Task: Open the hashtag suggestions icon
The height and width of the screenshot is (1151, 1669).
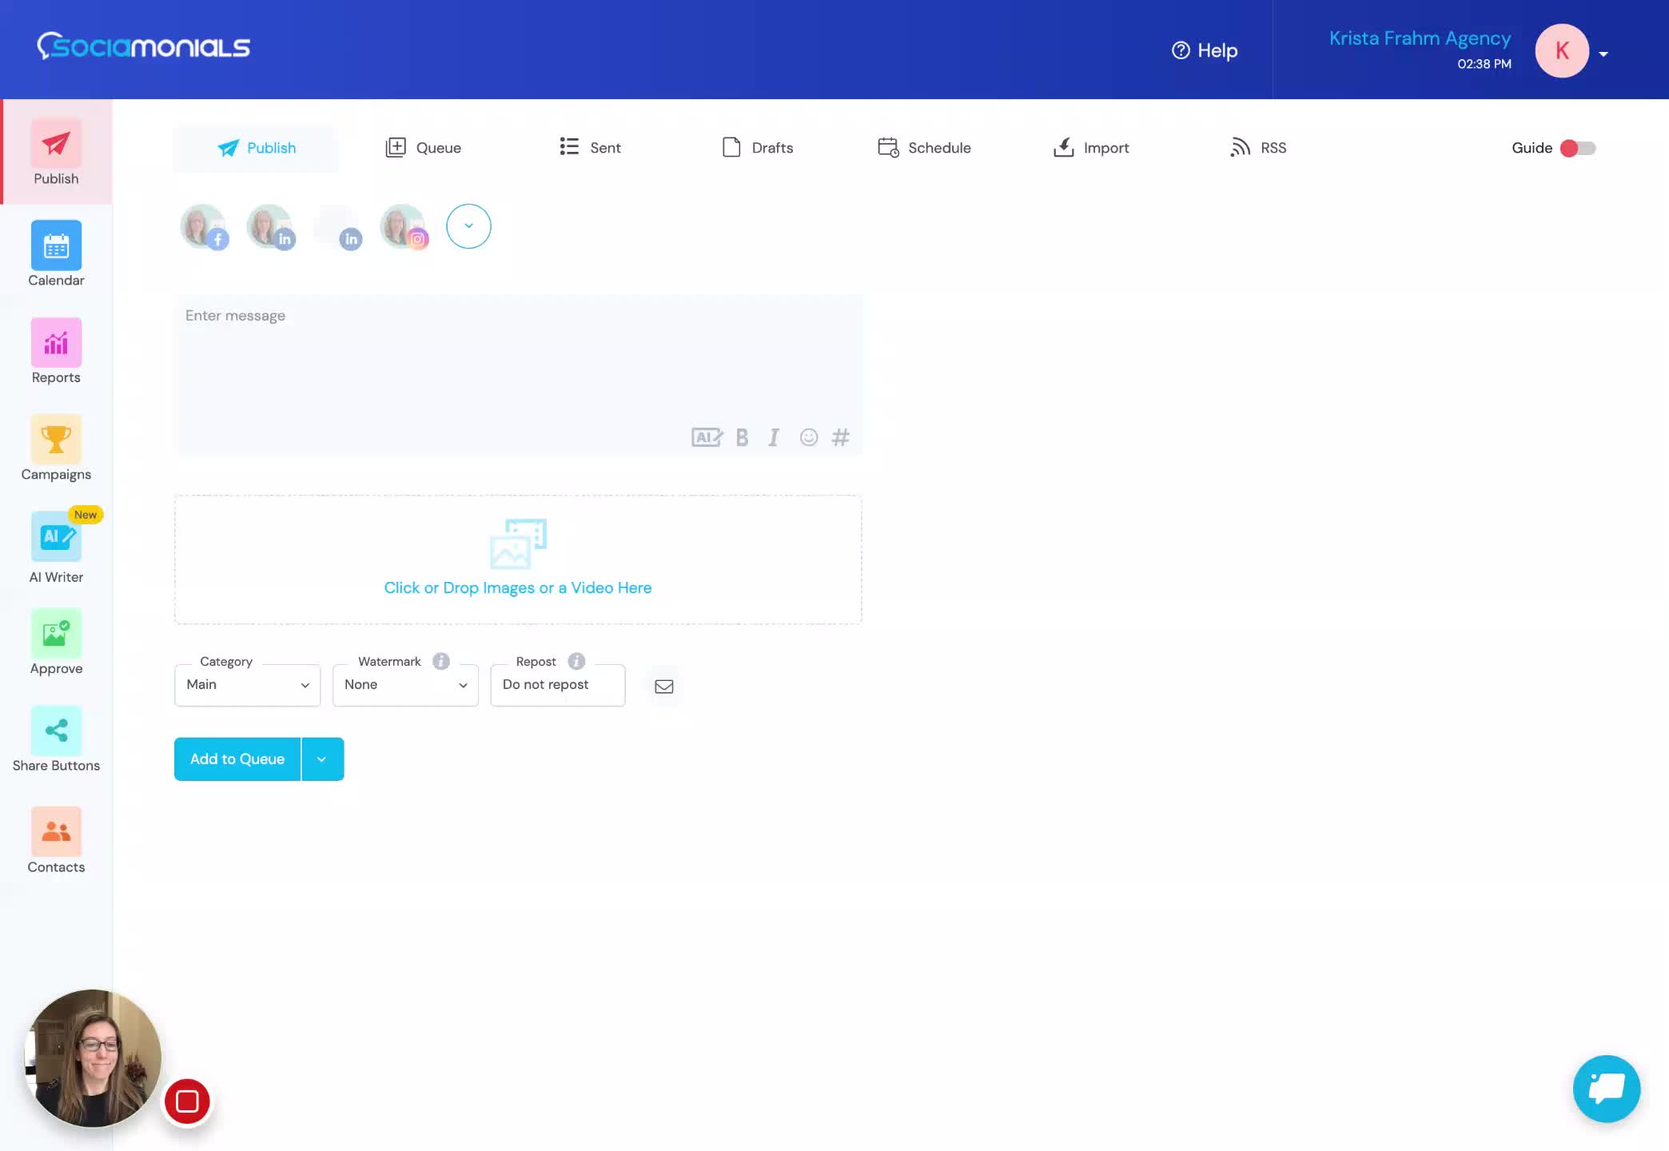Action: 840,437
